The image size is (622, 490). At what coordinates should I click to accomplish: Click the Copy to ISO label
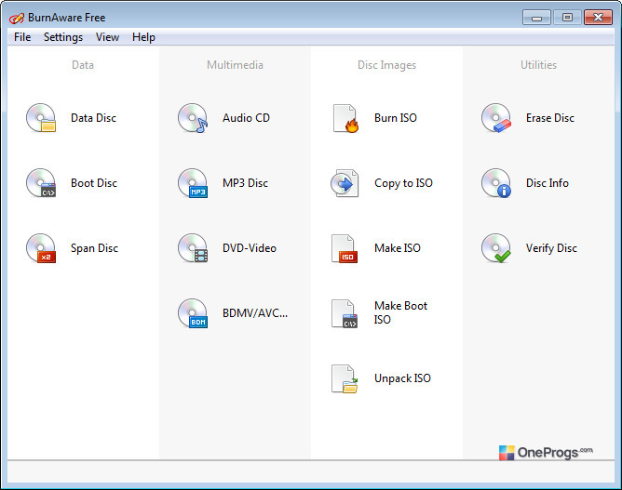[403, 183]
